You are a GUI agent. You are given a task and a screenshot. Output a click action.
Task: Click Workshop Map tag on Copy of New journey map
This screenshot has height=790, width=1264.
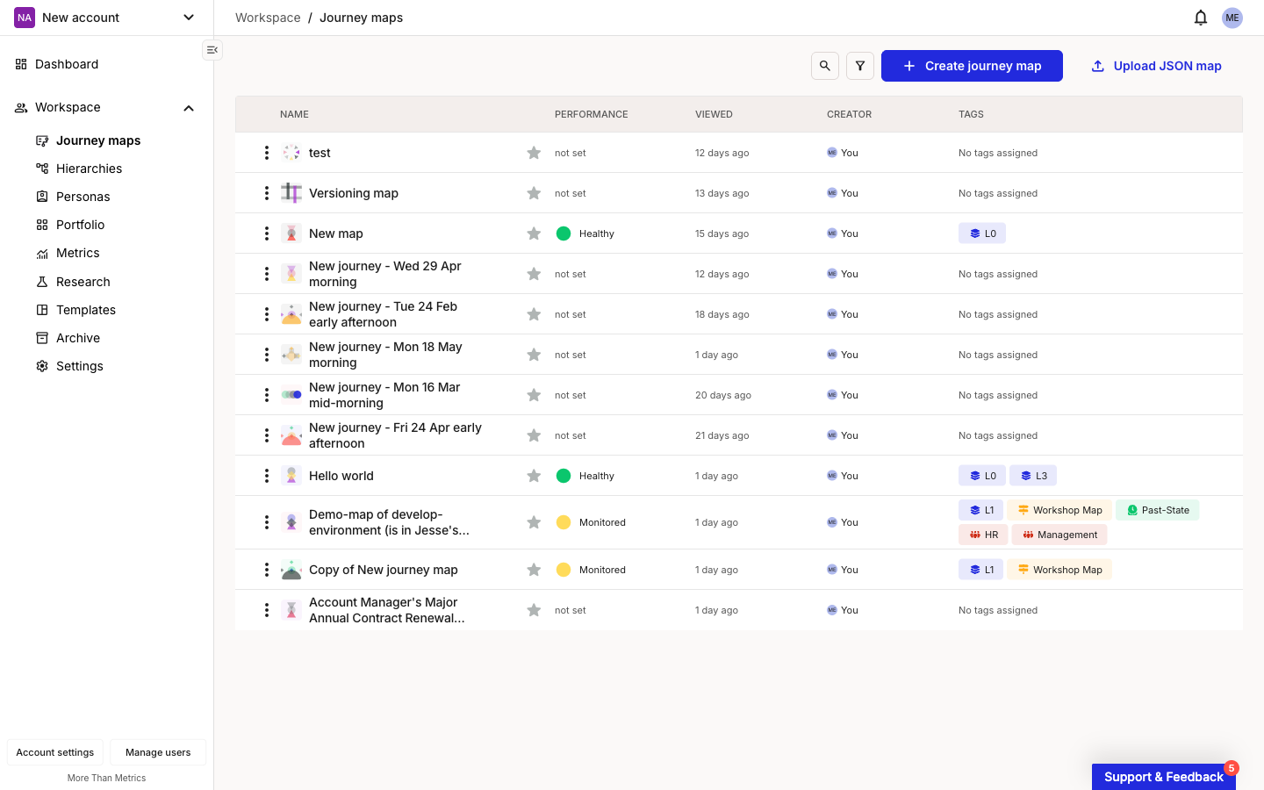pyautogui.click(x=1059, y=570)
